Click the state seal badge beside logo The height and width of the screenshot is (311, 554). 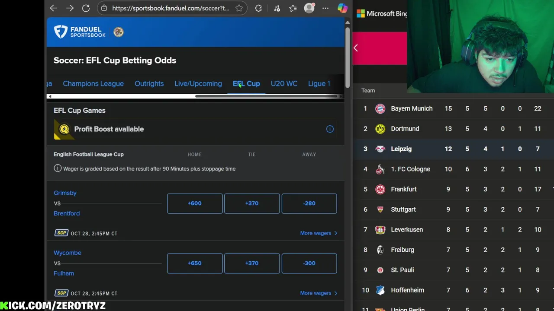point(118,32)
